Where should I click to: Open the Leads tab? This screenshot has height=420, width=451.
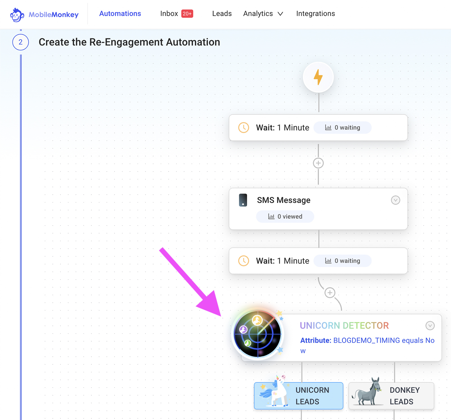pyautogui.click(x=222, y=14)
